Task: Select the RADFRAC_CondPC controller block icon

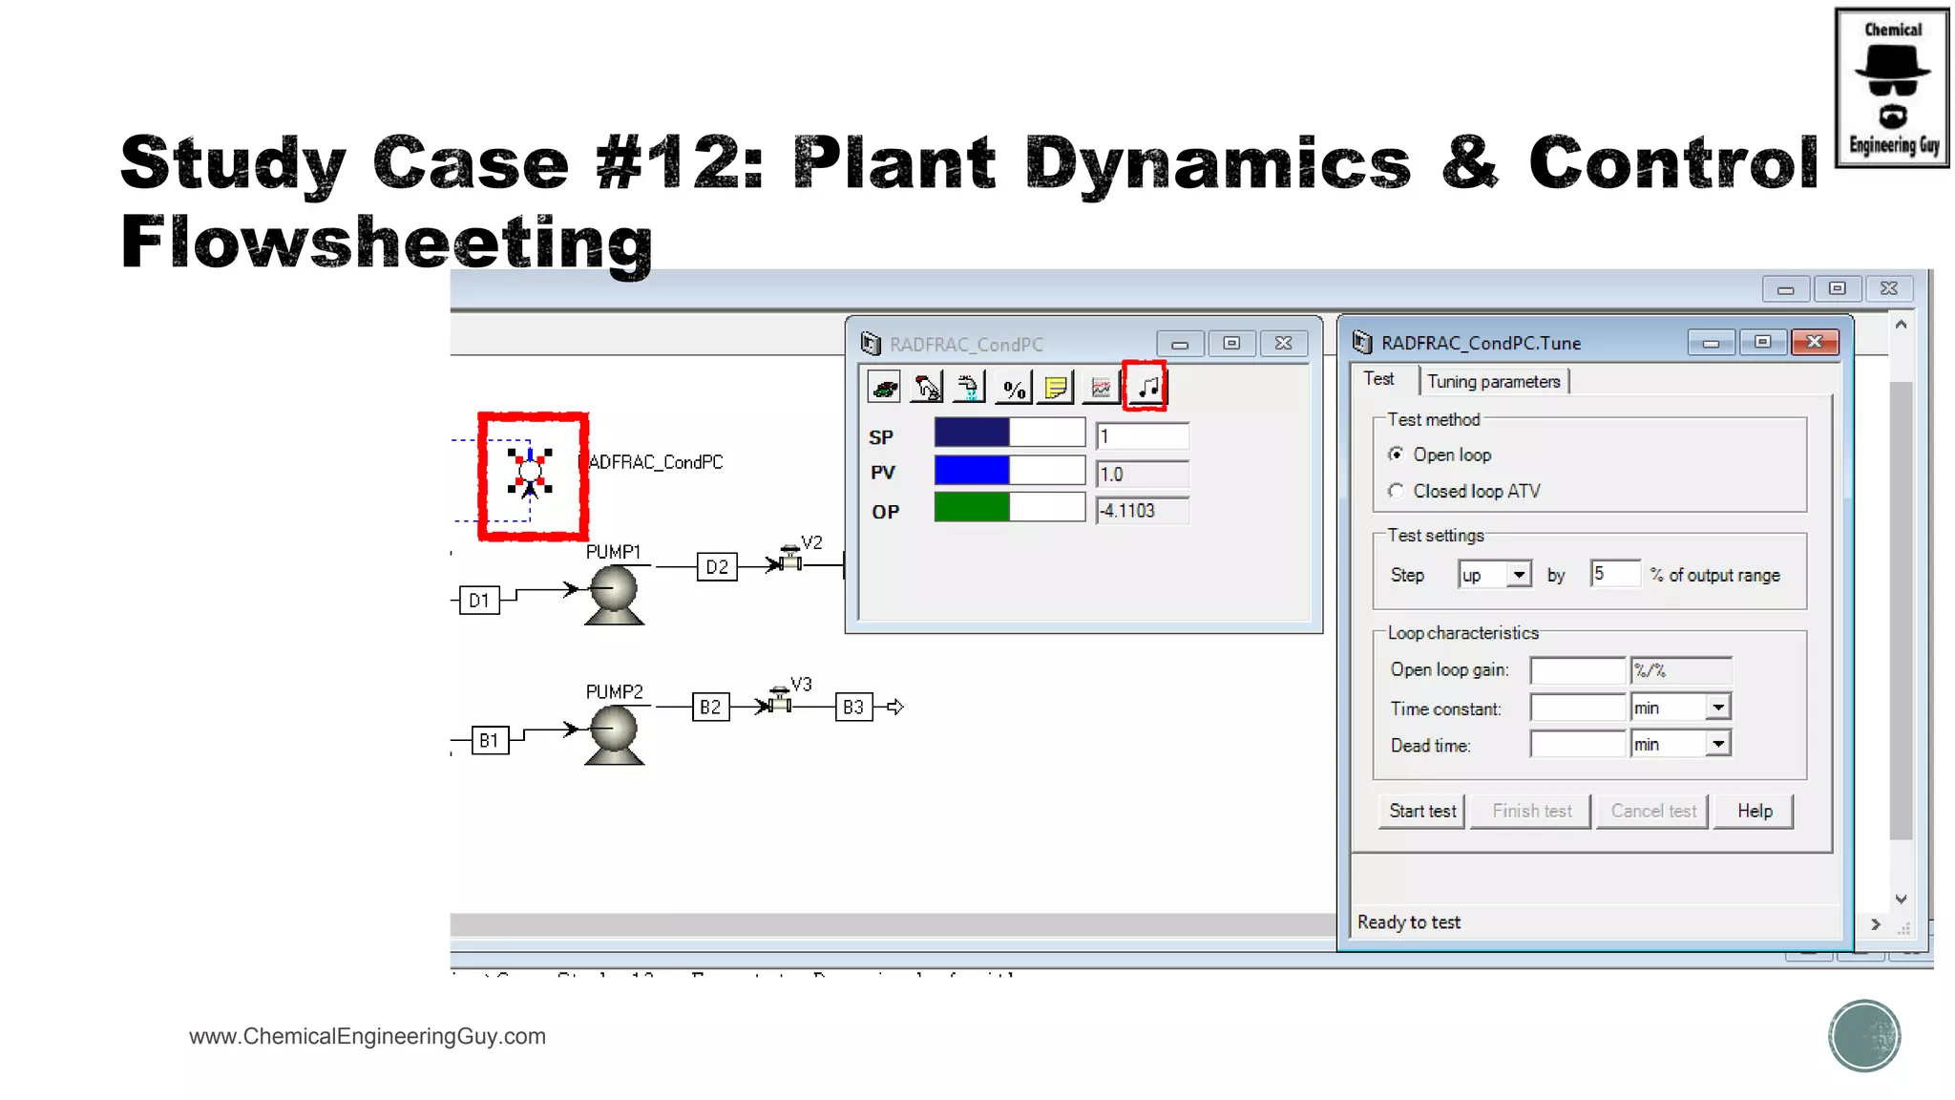Action: [530, 472]
